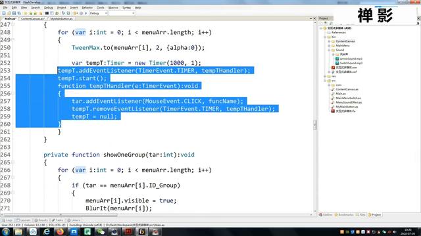
Task: Click the Adobe Flash taskbar icon
Action: pos(128,231)
